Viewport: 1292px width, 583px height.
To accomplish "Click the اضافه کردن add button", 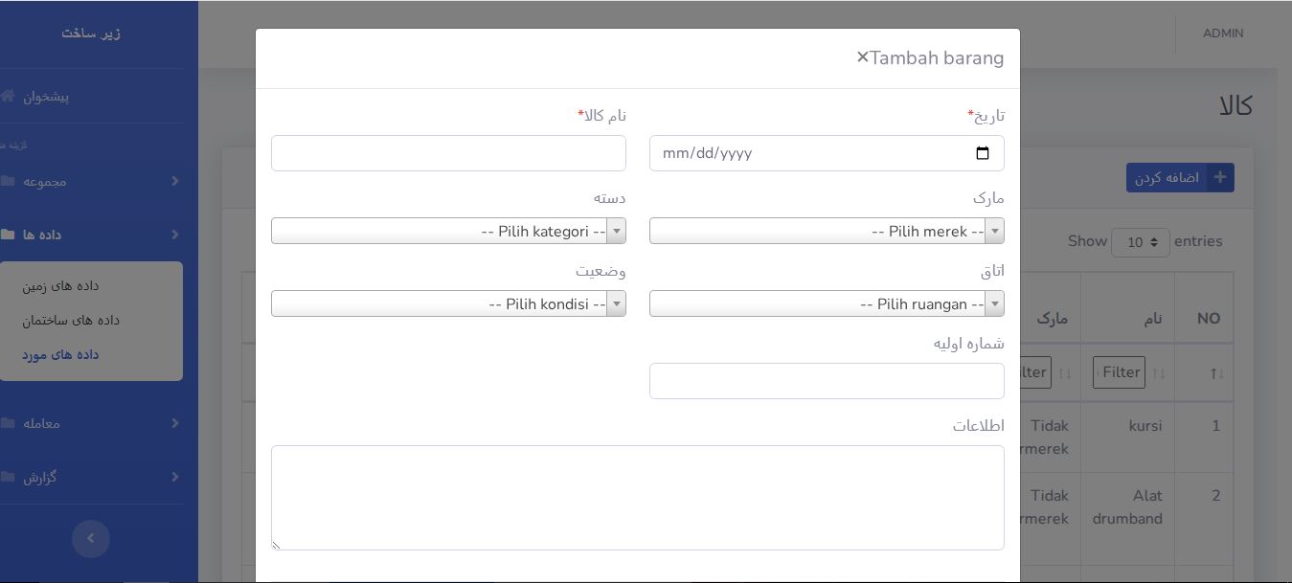I will tap(1180, 178).
